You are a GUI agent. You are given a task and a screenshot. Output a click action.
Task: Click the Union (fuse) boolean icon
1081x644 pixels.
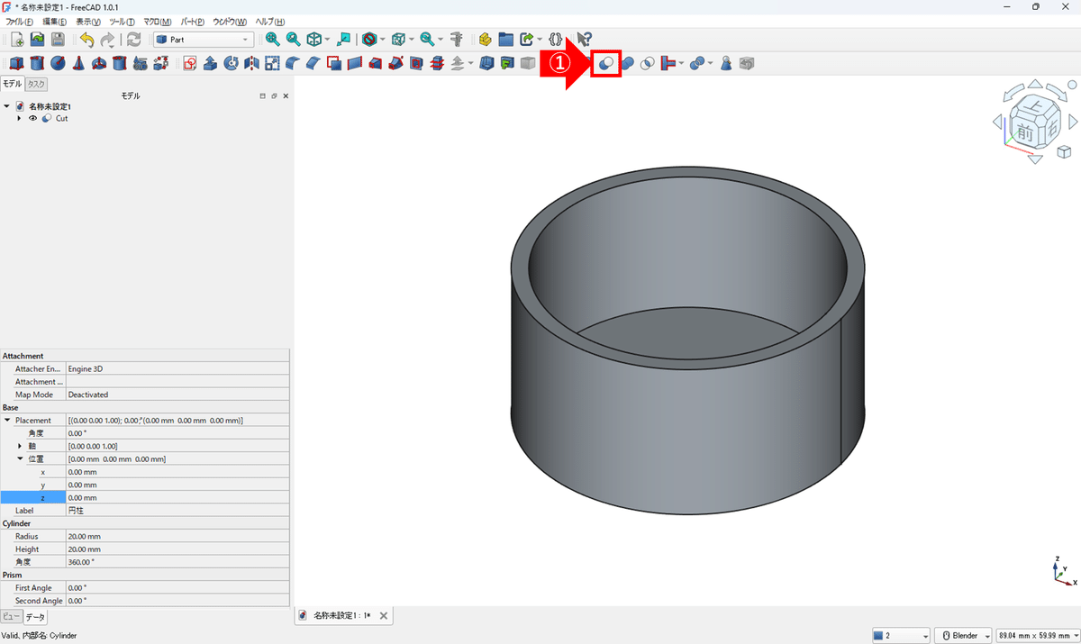click(627, 63)
